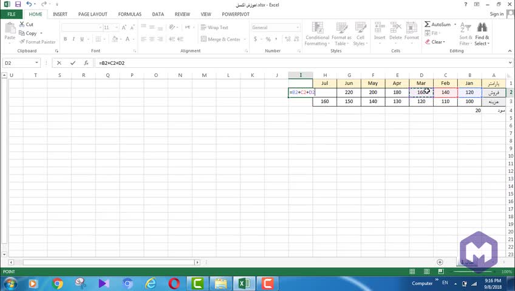
Task: Switch to Normal view in status bar
Action: [412, 272]
